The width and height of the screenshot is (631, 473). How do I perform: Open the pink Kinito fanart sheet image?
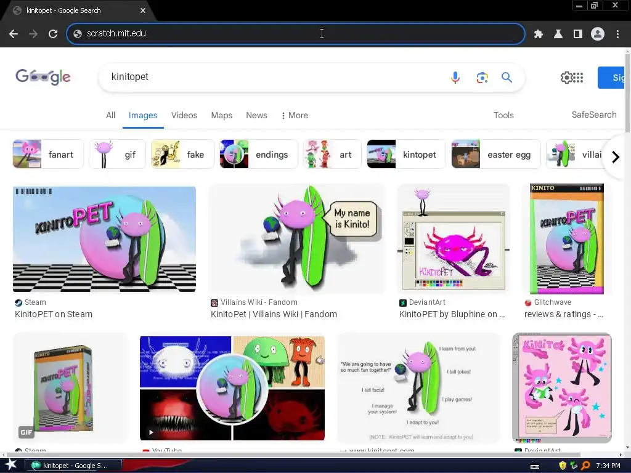562,388
